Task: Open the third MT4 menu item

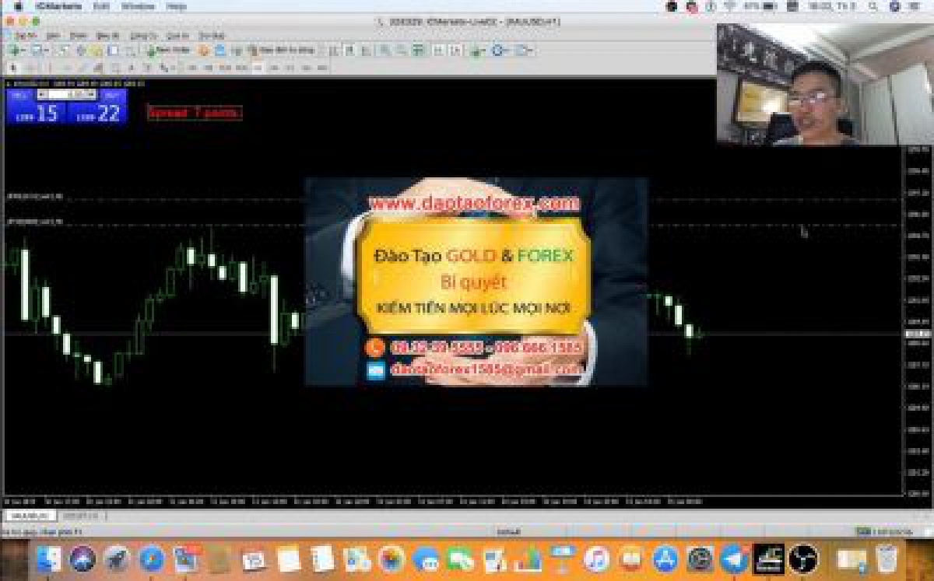Action: click(78, 36)
